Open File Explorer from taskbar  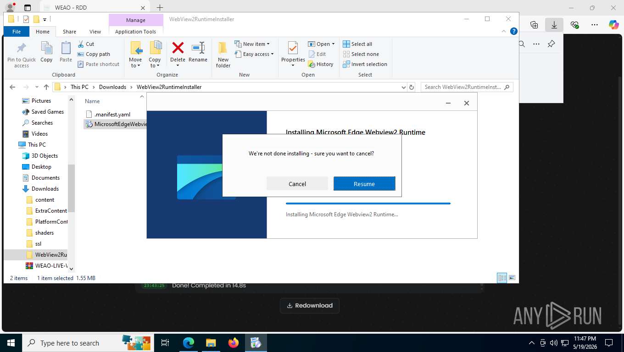click(211, 343)
